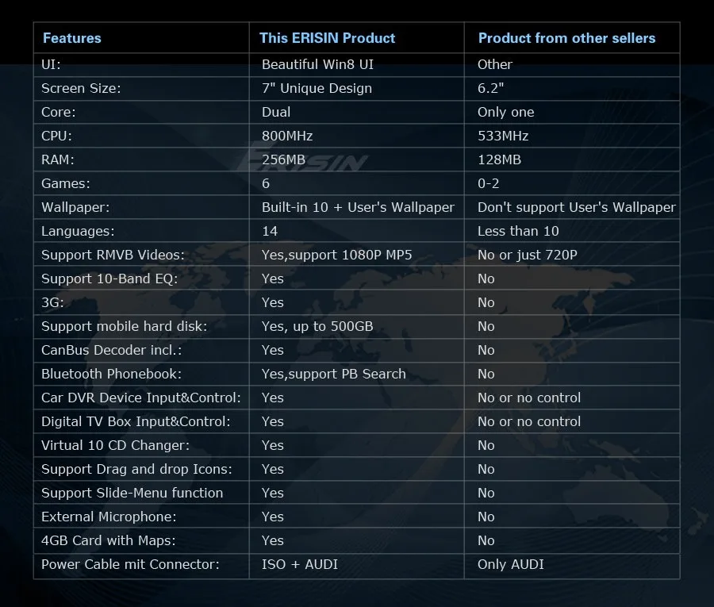Click Product from other sellers header
Screen dimensions: 714x607
point(566,38)
